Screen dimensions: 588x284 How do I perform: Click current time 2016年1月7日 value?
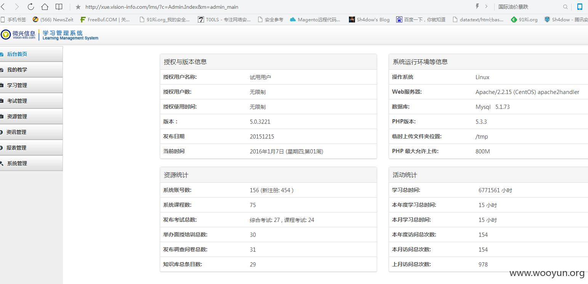click(286, 152)
